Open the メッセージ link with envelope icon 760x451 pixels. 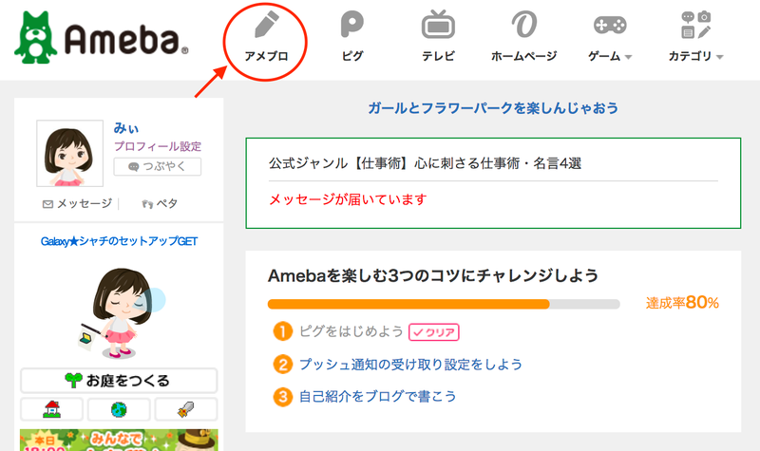click(x=78, y=203)
